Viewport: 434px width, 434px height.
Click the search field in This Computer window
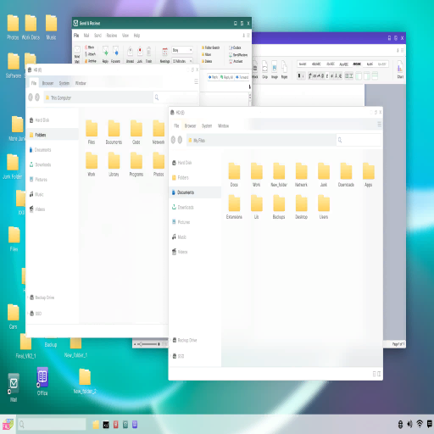click(175, 97)
